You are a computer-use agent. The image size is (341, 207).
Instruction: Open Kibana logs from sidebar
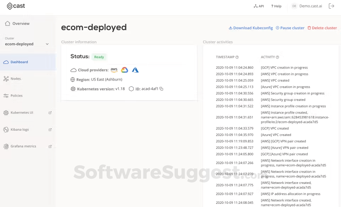20,130
